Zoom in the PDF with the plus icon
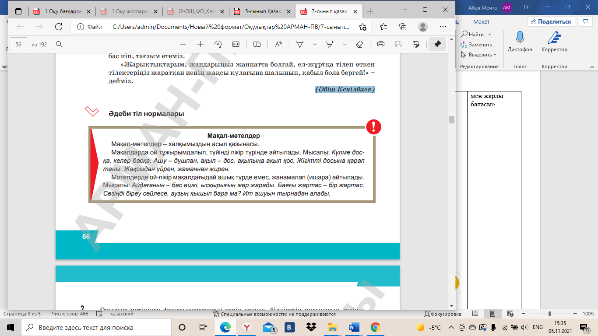The image size is (598, 336). [201, 44]
